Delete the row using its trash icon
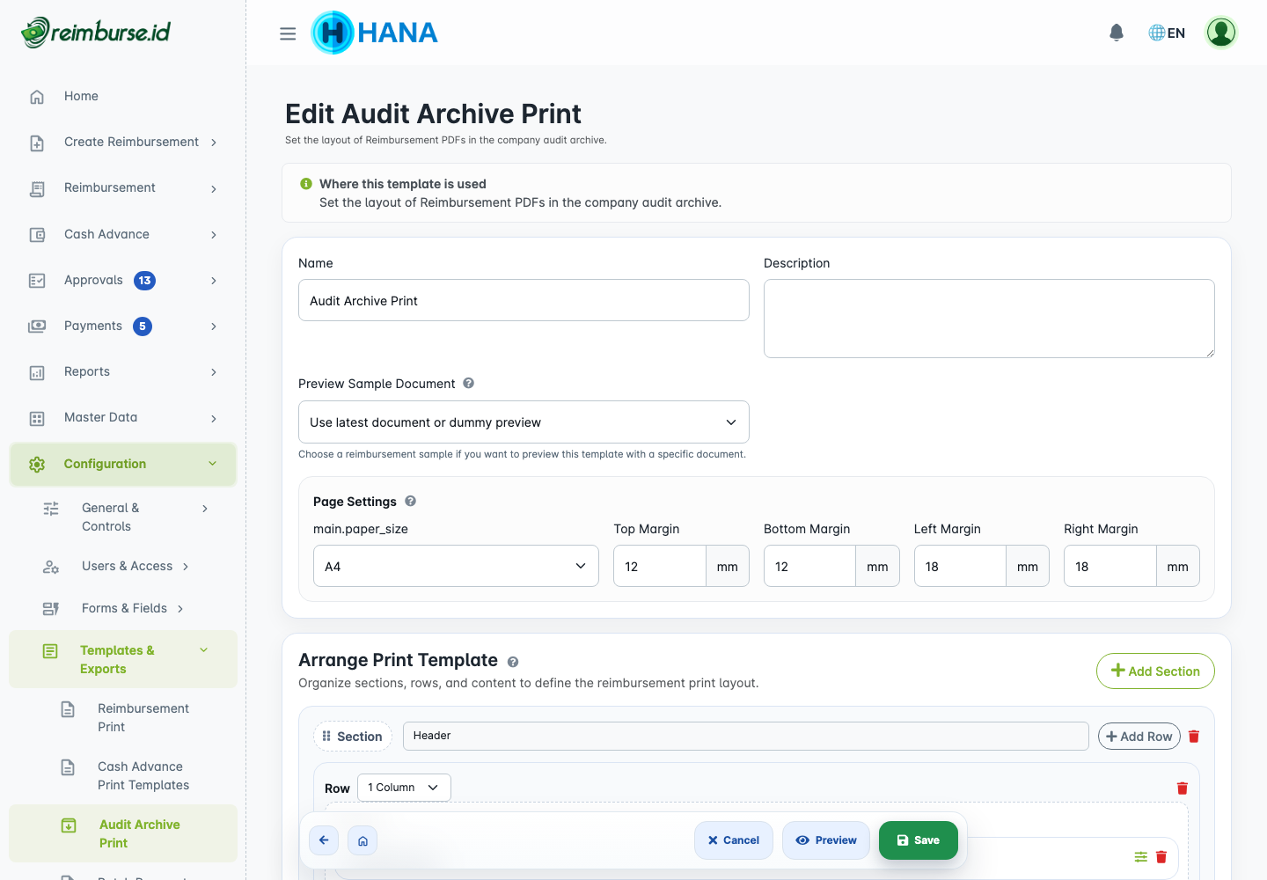This screenshot has width=1267, height=880. (1183, 788)
